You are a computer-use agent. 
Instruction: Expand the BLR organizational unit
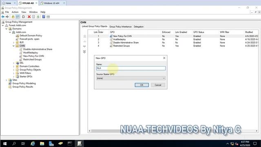coord(13,42)
